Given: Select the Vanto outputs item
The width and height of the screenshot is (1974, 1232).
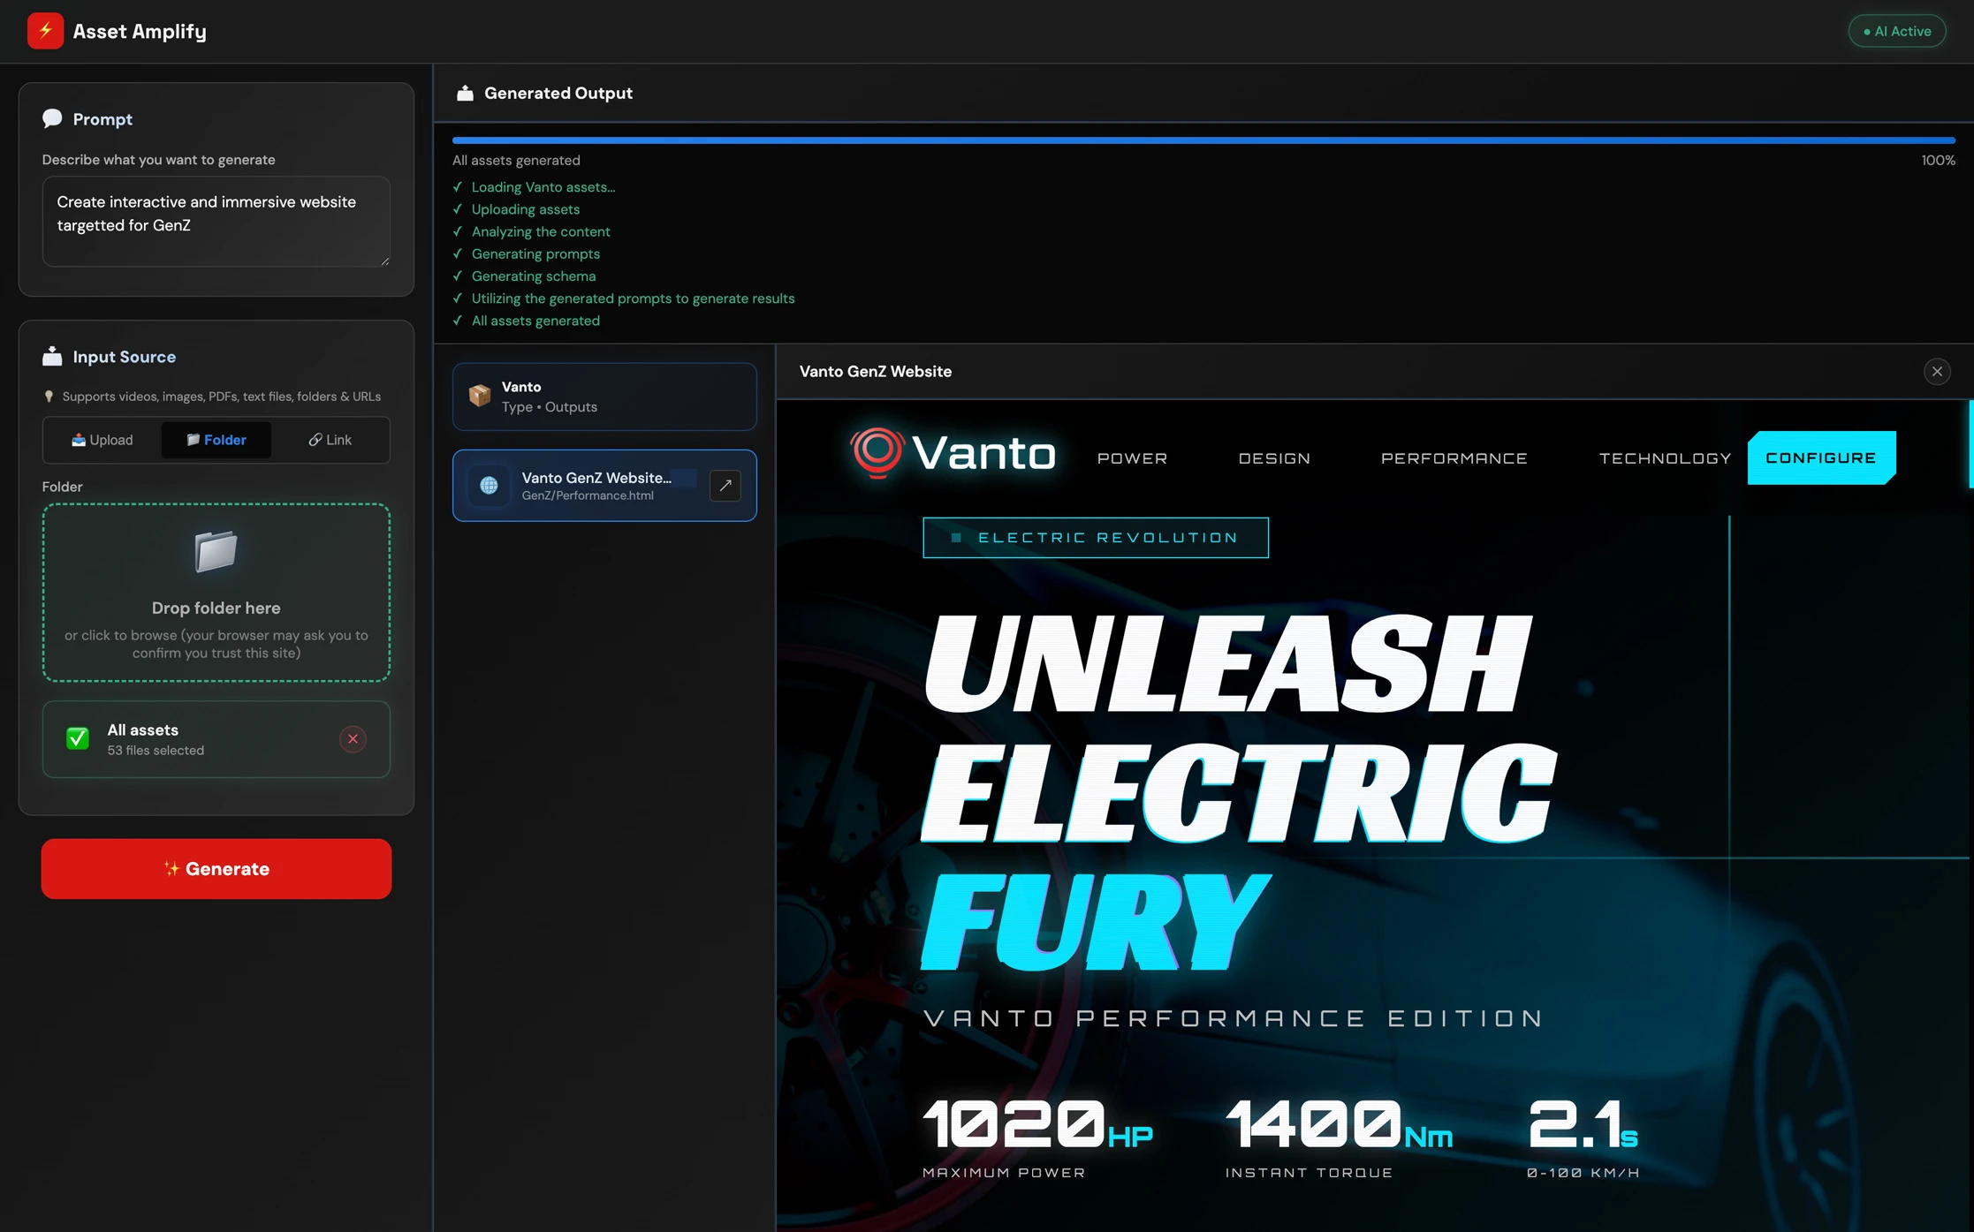Looking at the screenshot, I should [x=604, y=397].
